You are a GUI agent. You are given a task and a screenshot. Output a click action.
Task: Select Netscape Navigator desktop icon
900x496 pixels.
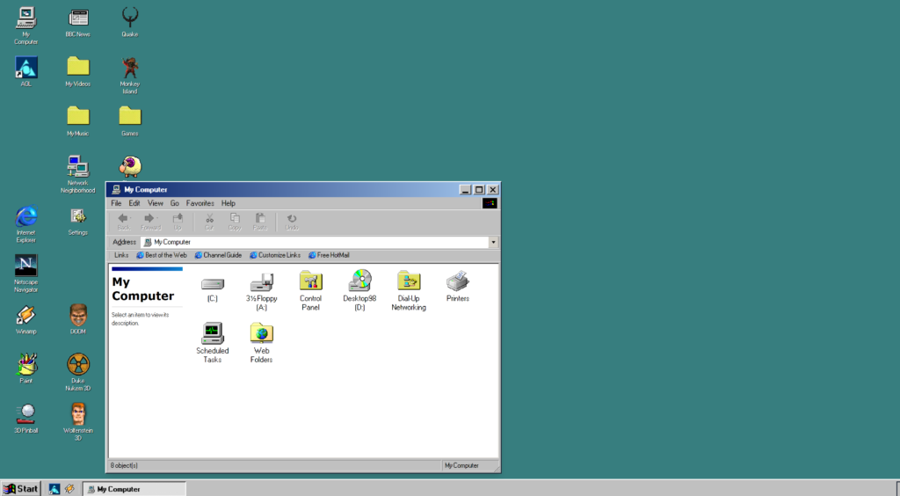25,274
